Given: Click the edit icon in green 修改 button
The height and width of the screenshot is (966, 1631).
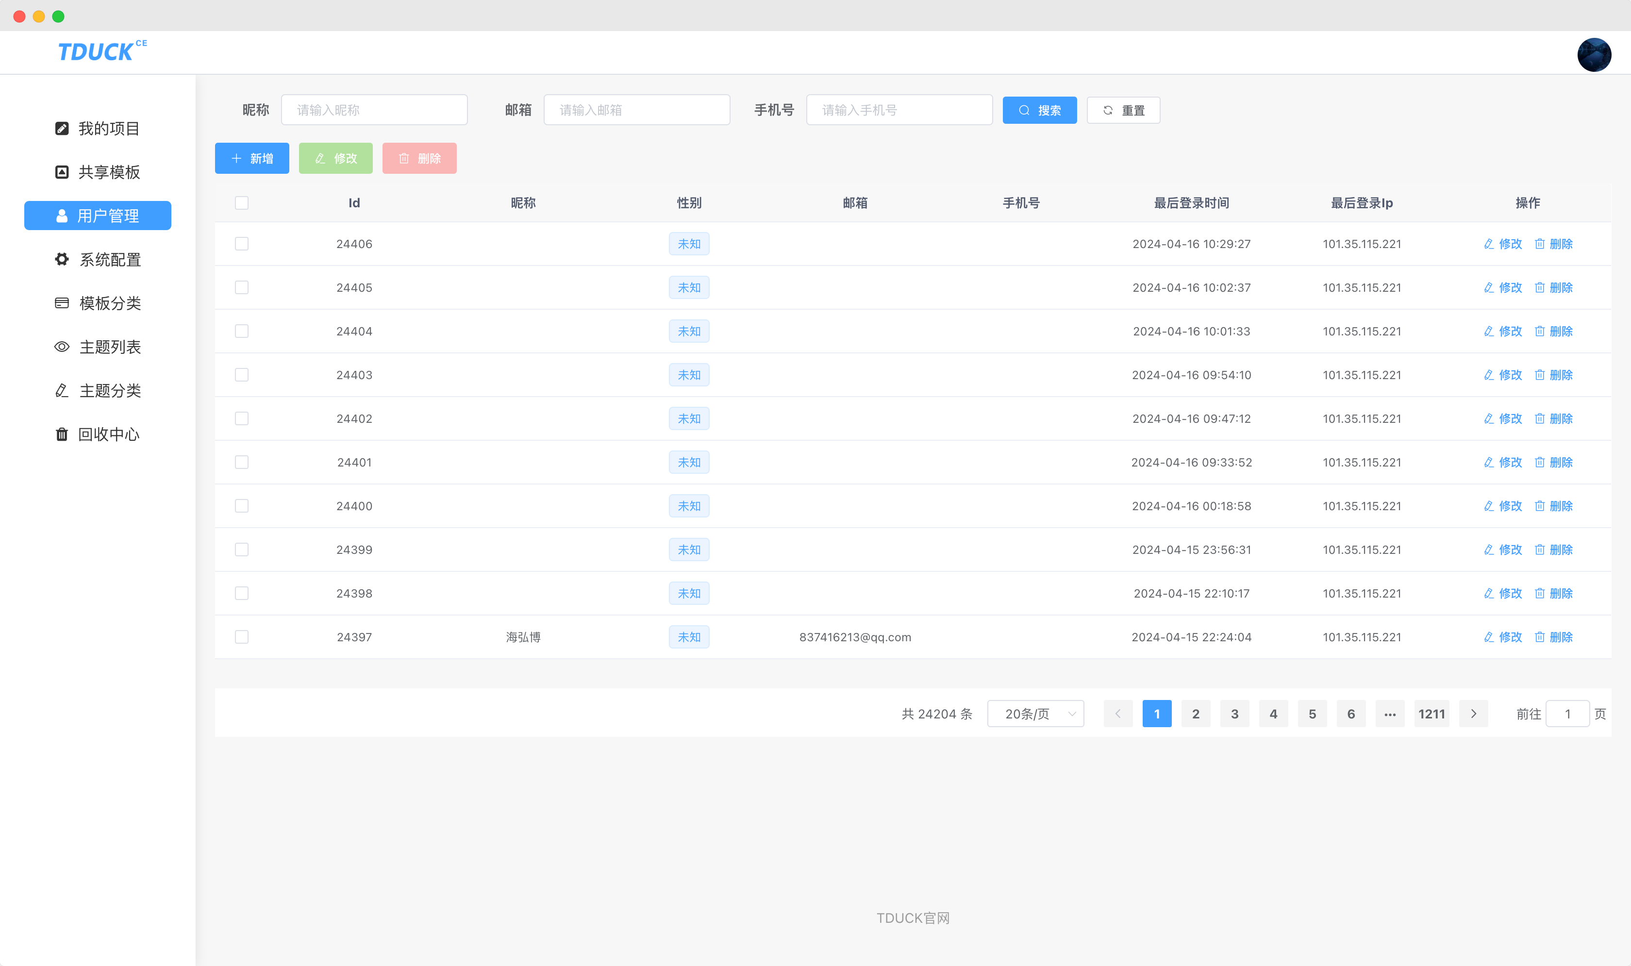Looking at the screenshot, I should tap(320, 158).
